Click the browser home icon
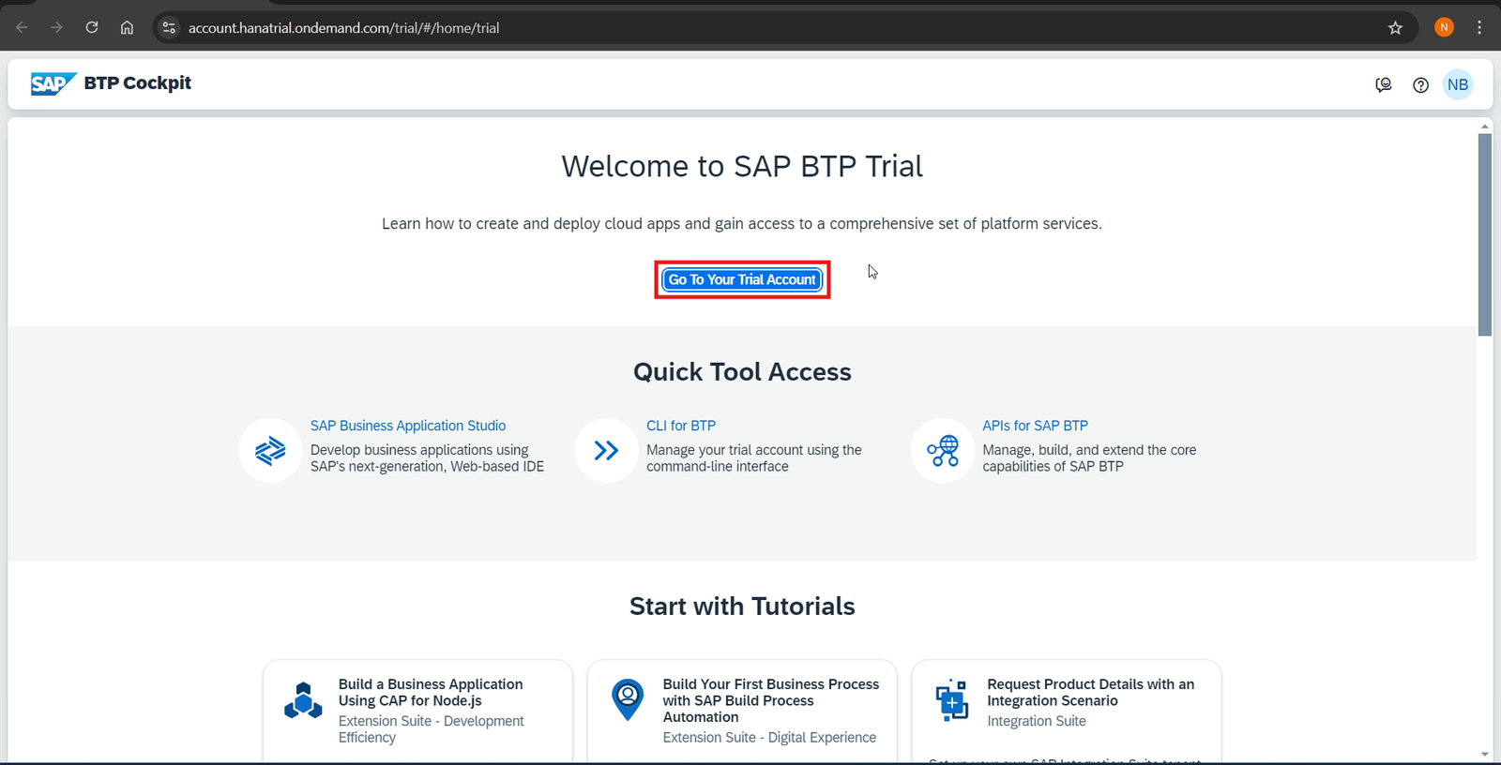Image resolution: width=1501 pixels, height=765 pixels. [127, 27]
